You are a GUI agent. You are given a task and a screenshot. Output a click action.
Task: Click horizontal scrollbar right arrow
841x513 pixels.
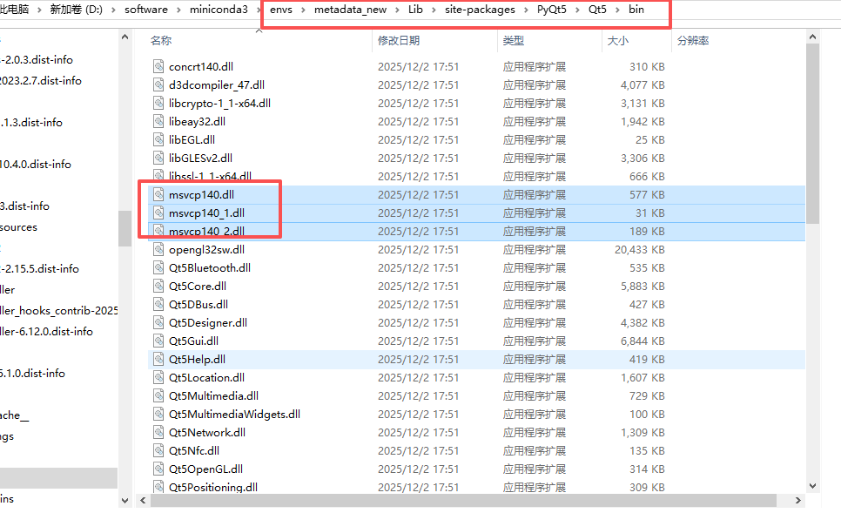tap(798, 500)
